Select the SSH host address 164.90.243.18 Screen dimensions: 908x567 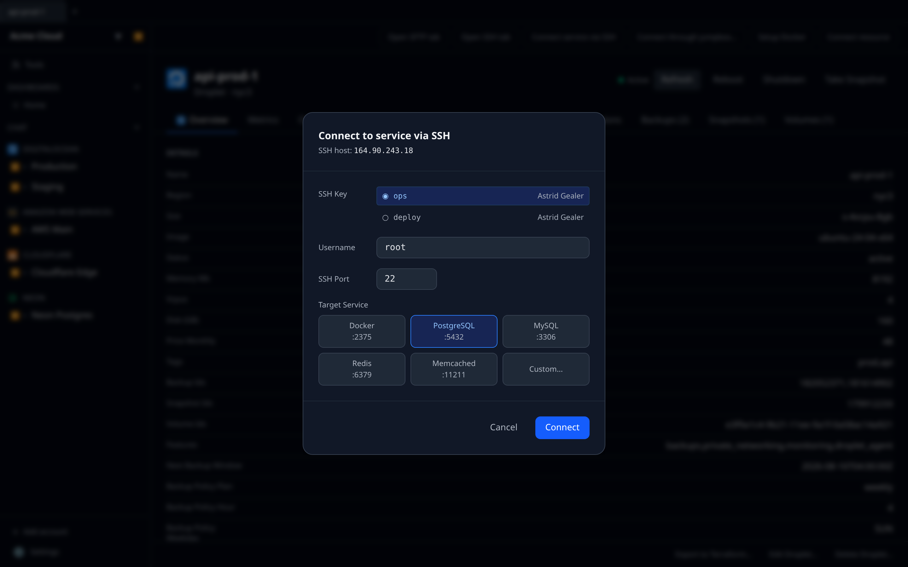point(383,150)
